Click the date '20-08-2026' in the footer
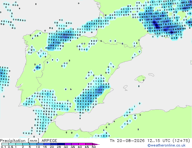The width and height of the screenshot is (192, 148). (131, 141)
